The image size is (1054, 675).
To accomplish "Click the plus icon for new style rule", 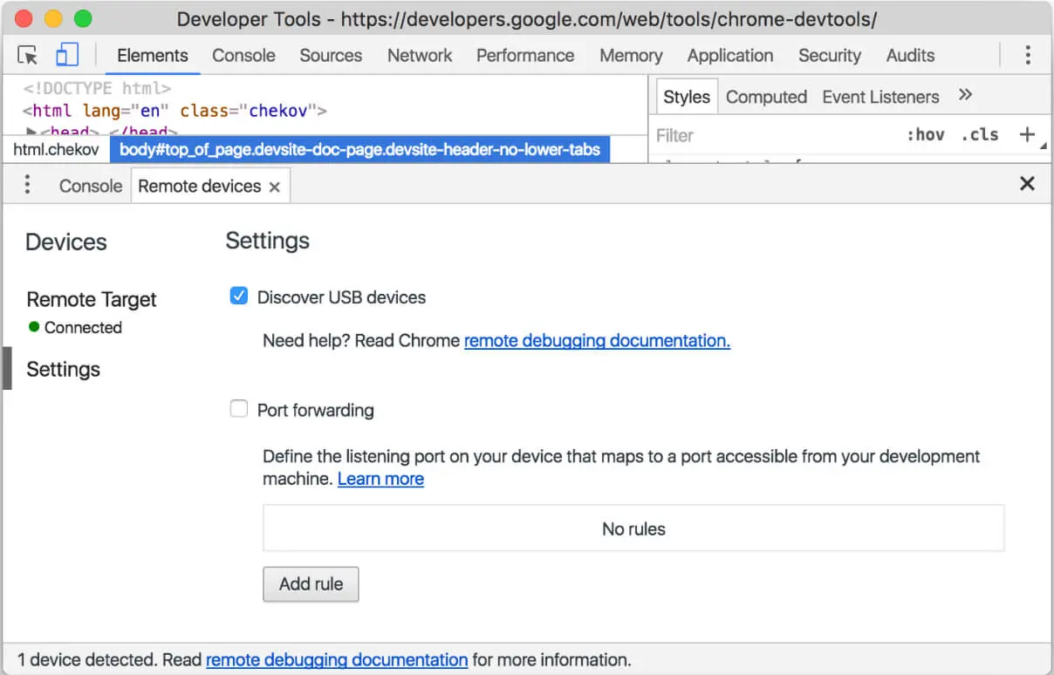I will pos(1027,134).
